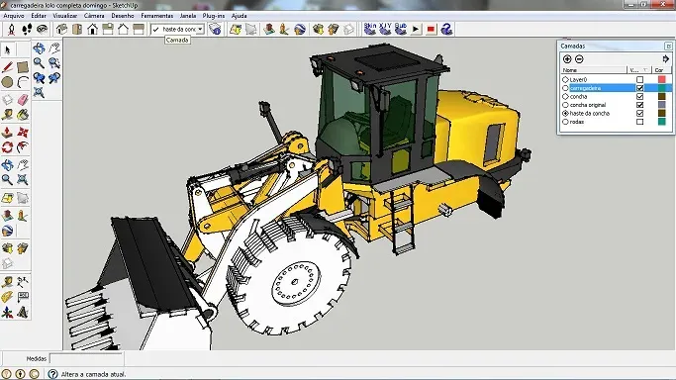The width and height of the screenshot is (676, 380).
Task: Open the Editar menu
Action: point(39,16)
